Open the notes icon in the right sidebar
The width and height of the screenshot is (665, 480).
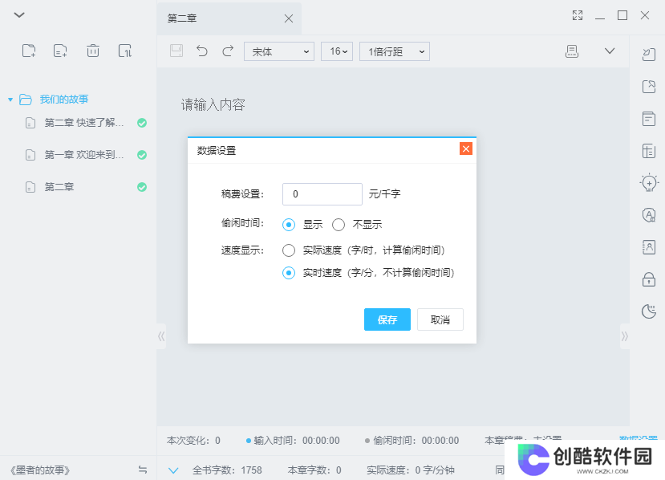click(x=649, y=119)
